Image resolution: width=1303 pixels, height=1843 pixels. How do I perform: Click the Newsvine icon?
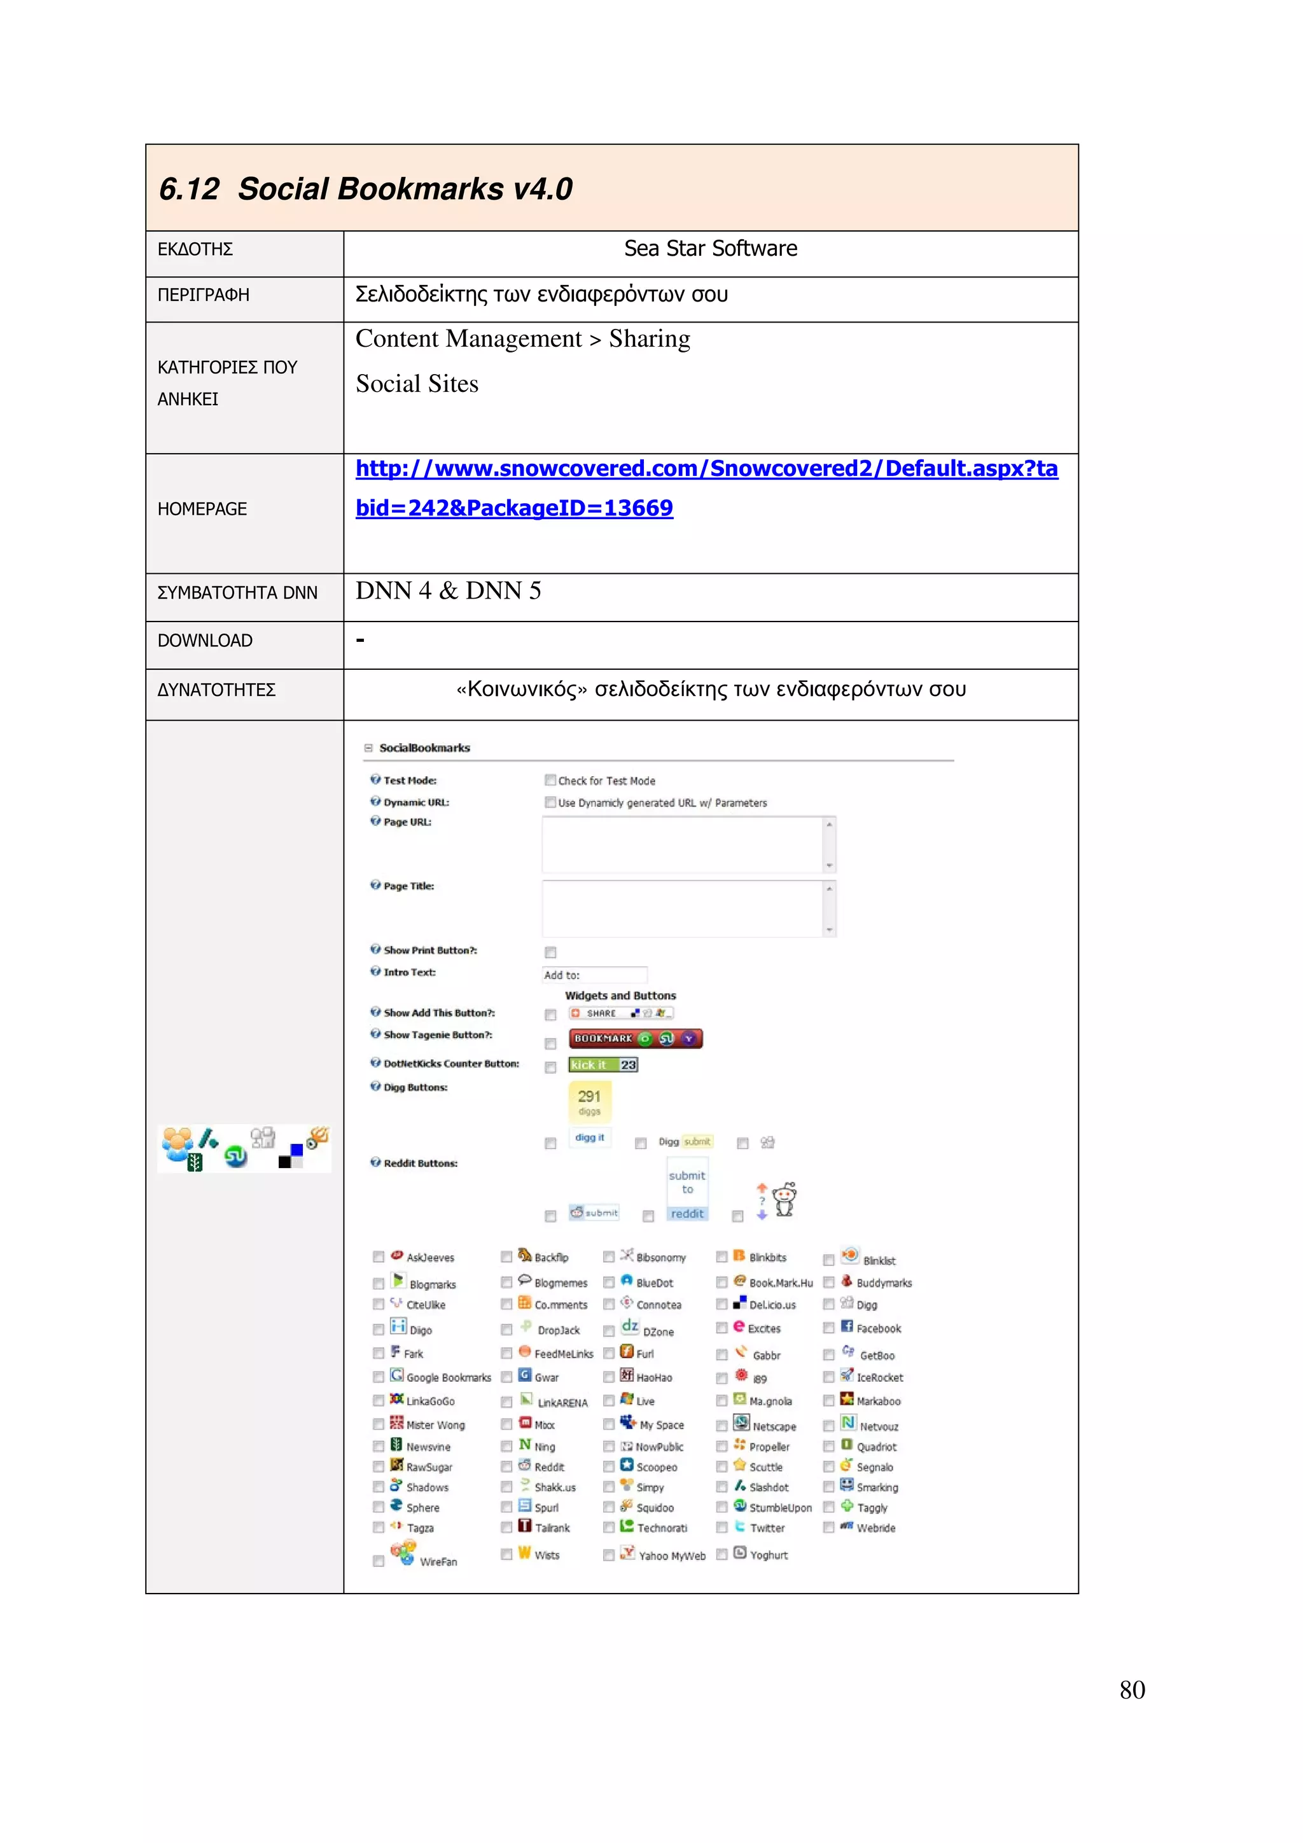tap(396, 1444)
